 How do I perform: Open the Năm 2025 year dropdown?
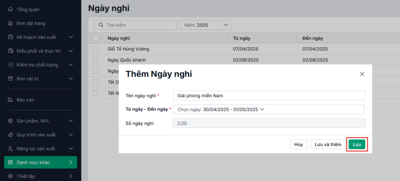tap(205, 25)
